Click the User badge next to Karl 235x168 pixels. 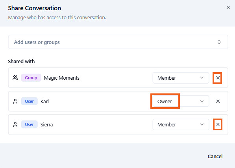29,101
